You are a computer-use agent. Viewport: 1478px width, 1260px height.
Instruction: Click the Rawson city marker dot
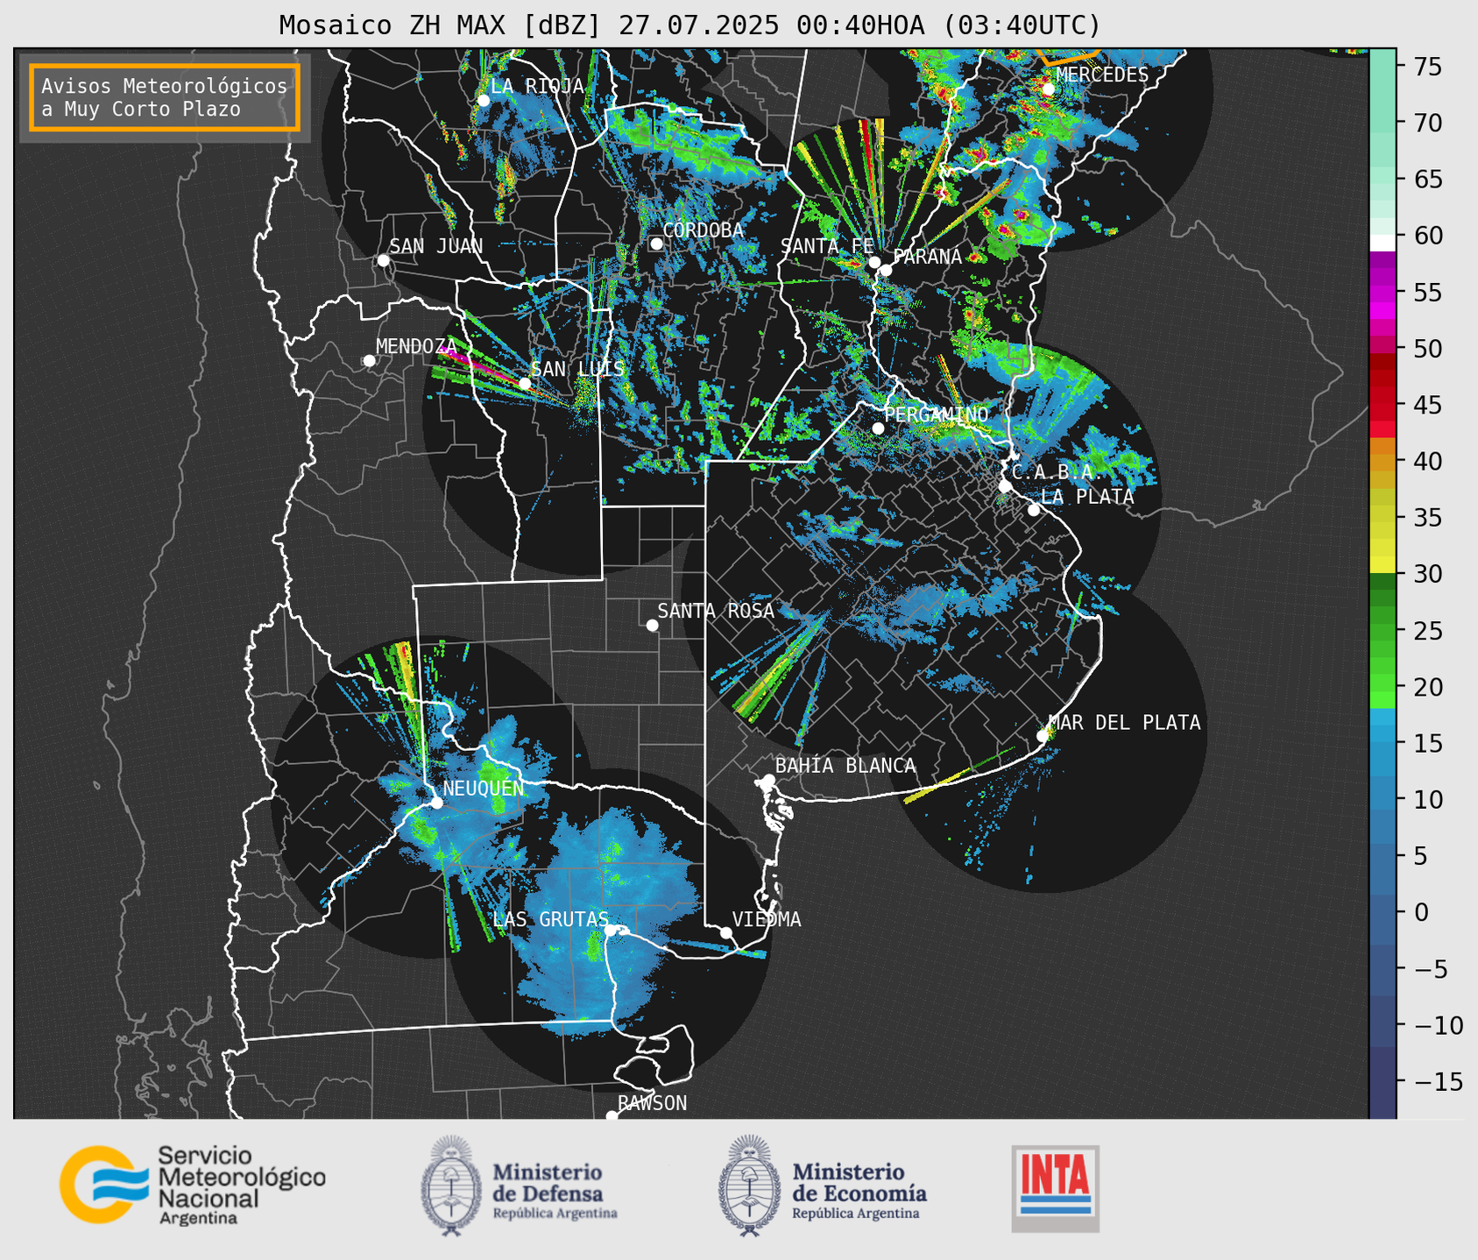tap(612, 1115)
